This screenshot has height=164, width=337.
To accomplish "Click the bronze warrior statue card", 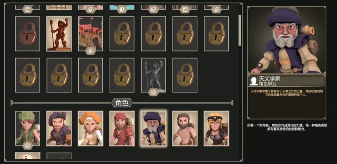I will point(59,34).
